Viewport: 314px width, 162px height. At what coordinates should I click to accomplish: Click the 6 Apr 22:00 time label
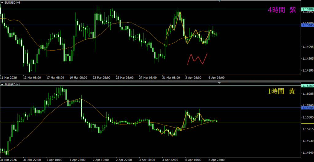(x=216, y=160)
